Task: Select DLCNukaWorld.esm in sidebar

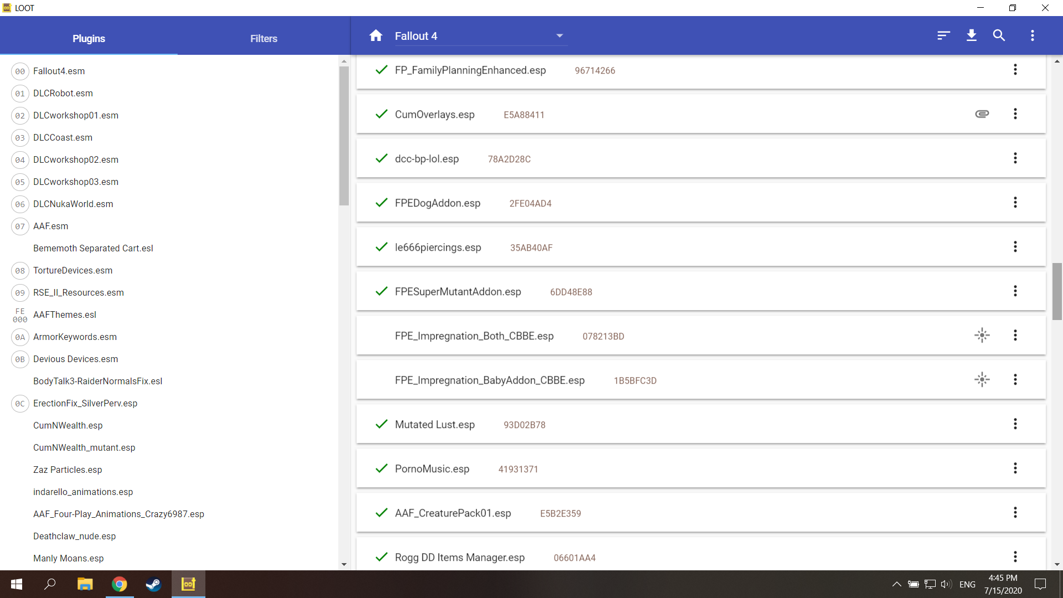Action: (x=73, y=204)
